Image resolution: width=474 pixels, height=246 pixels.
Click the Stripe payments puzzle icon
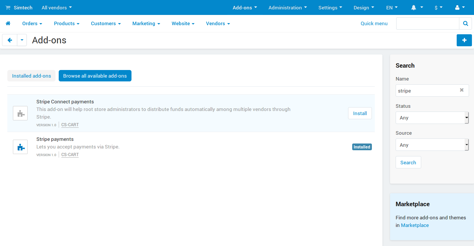click(x=20, y=147)
